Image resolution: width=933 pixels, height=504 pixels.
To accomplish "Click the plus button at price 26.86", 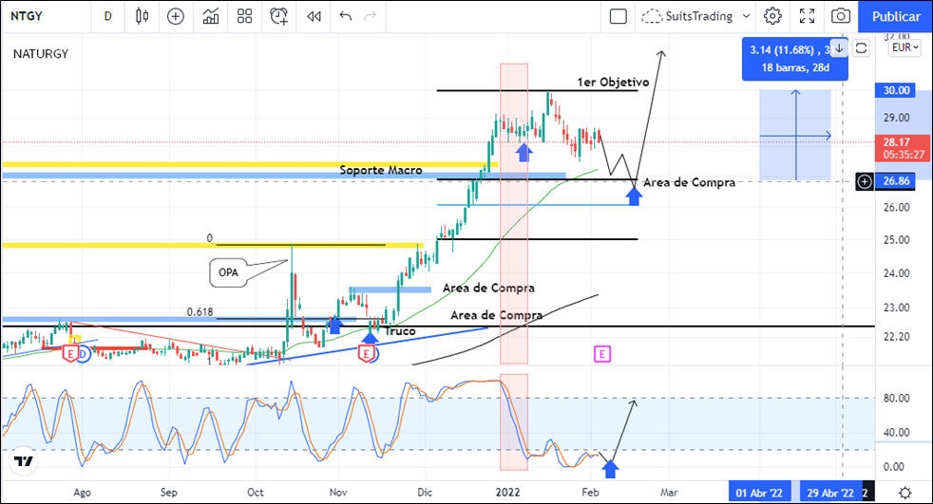I will tap(865, 180).
